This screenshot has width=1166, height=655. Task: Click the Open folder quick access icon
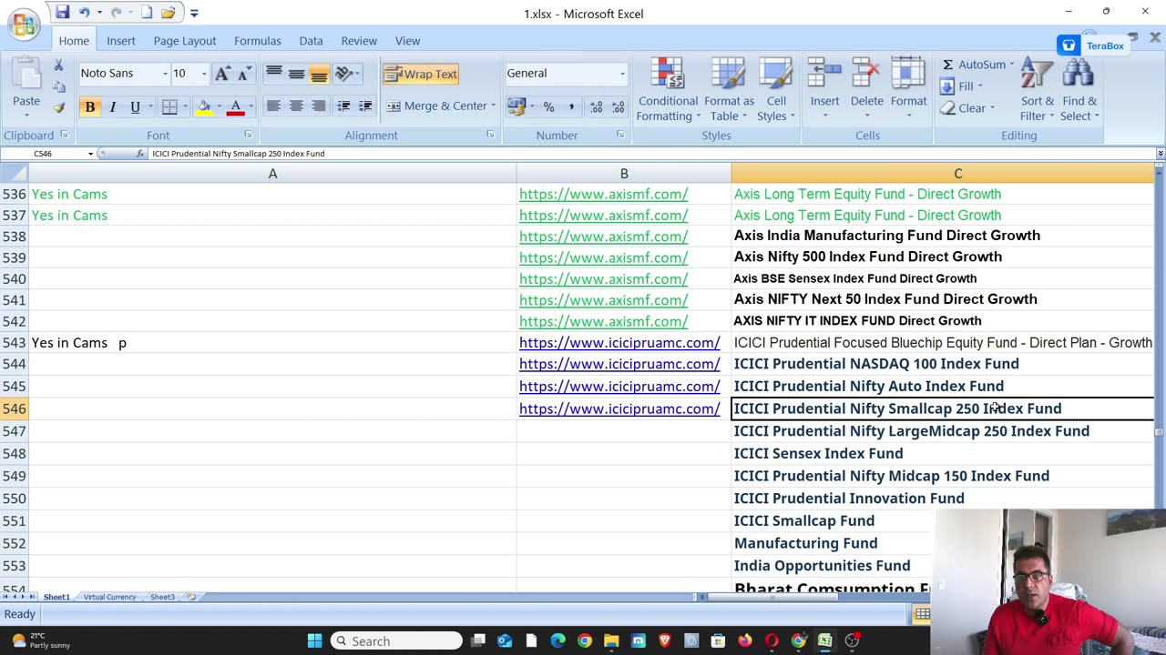coord(169,13)
